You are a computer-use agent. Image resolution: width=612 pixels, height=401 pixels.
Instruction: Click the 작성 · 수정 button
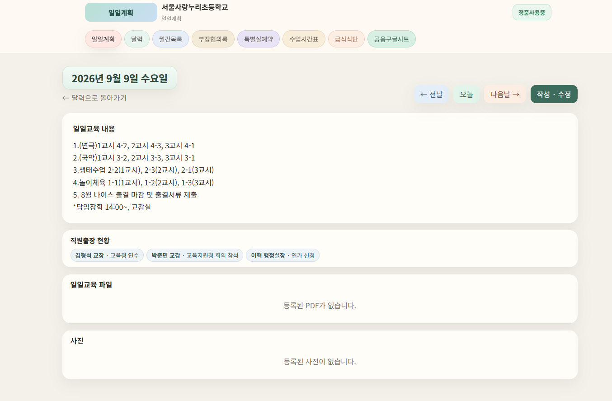tap(554, 94)
